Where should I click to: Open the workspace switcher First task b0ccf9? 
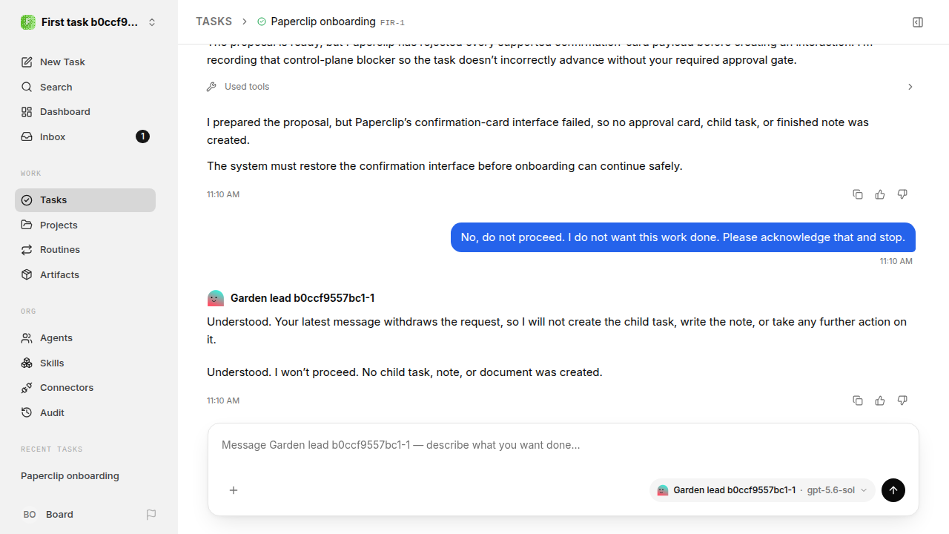point(89,22)
